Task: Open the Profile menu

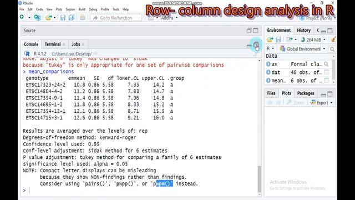Action: [x=105, y=9]
